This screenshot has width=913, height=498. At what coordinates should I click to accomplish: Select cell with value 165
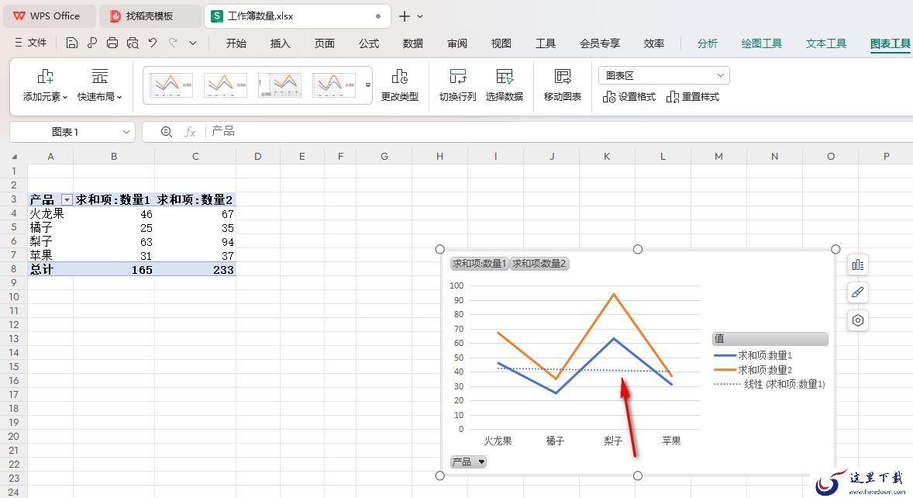pos(114,270)
